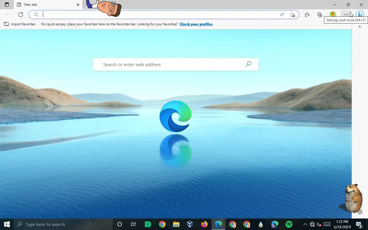Launch File Explorer from taskbar
Image resolution: width=368 pixels, height=230 pixels.
[x=176, y=224]
